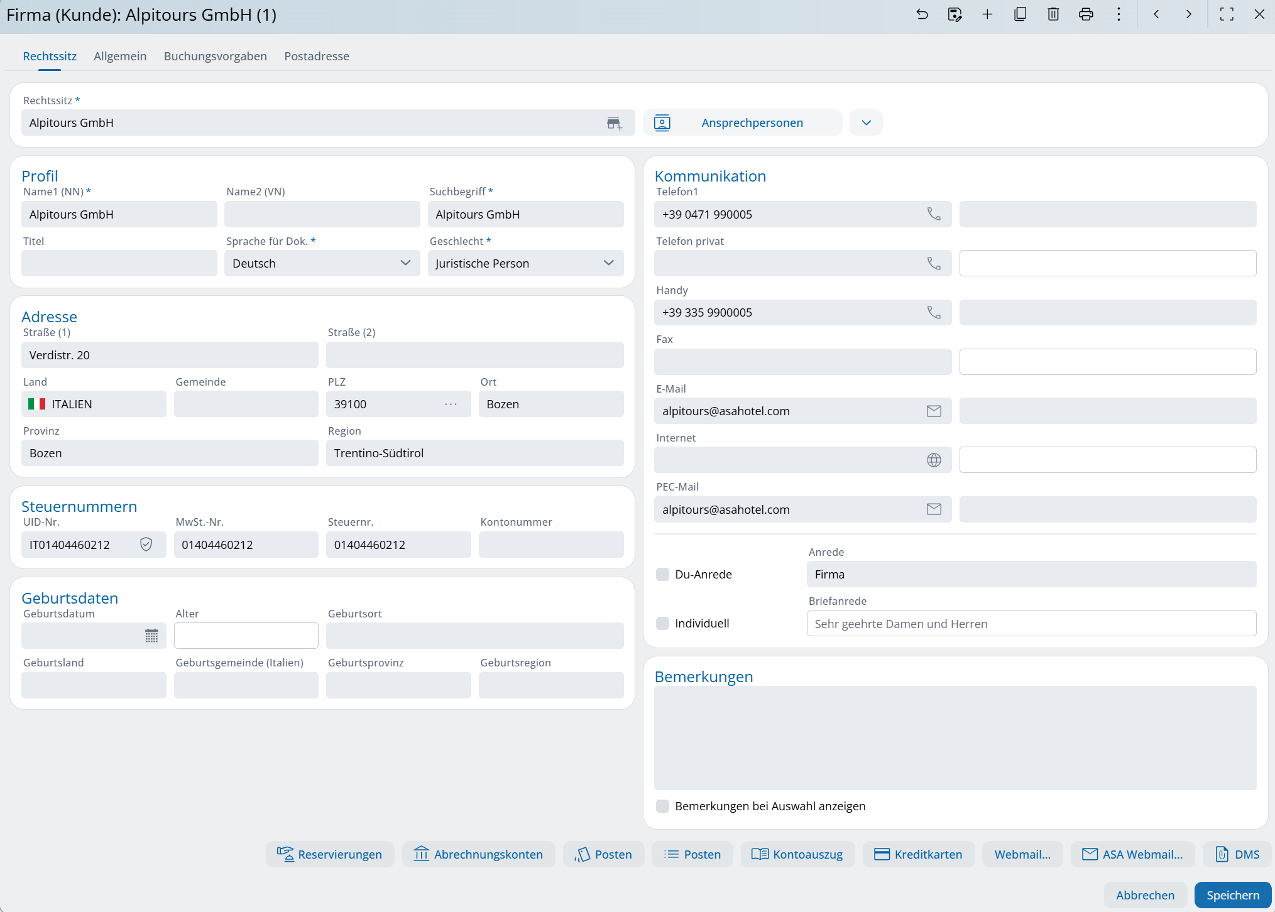The height and width of the screenshot is (912, 1275).
Task: Click the Suchbegriff field with Alpitours GmbH
Action: click(525, 214)
